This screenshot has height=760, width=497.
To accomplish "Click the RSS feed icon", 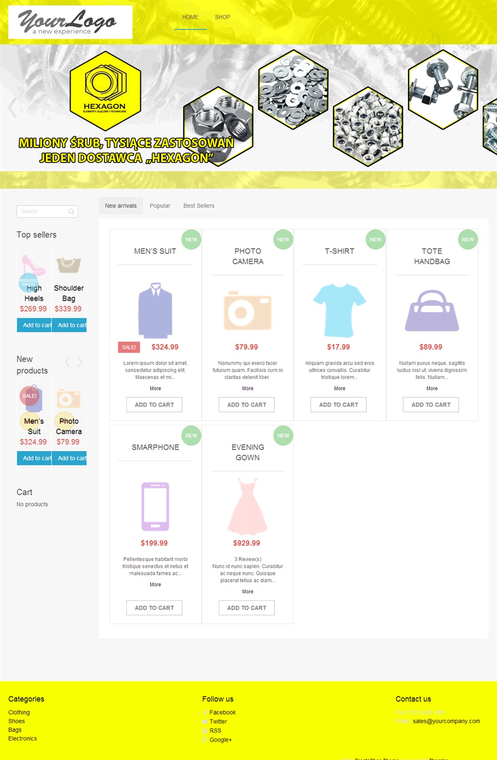I will tap(205, 731).
